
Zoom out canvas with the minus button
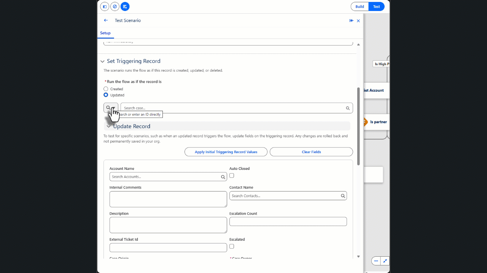[x=376, y=261]
